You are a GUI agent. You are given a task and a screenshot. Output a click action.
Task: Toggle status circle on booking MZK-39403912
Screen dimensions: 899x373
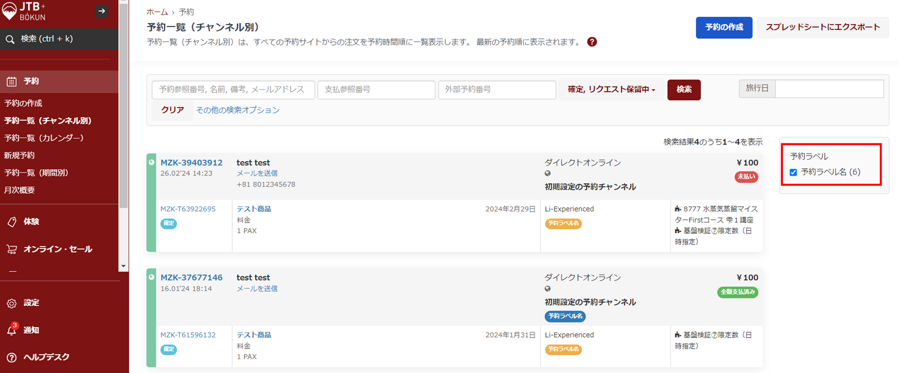pyautogui.click(x=151, y=162)
